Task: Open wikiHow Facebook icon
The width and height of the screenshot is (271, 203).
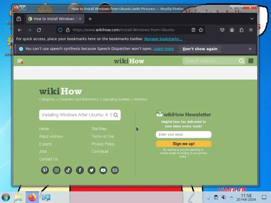Action: click(80, 170)
